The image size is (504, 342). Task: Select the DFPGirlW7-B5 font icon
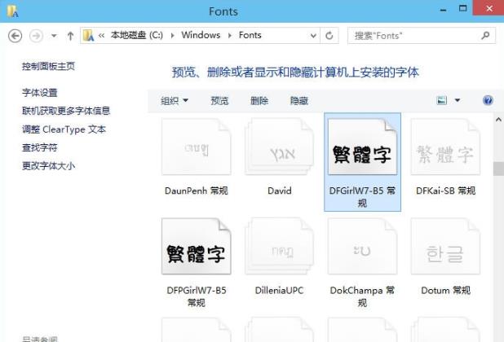(196, 248)
